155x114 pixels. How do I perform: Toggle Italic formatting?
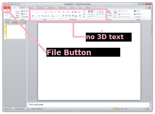(x=36, y=16)
